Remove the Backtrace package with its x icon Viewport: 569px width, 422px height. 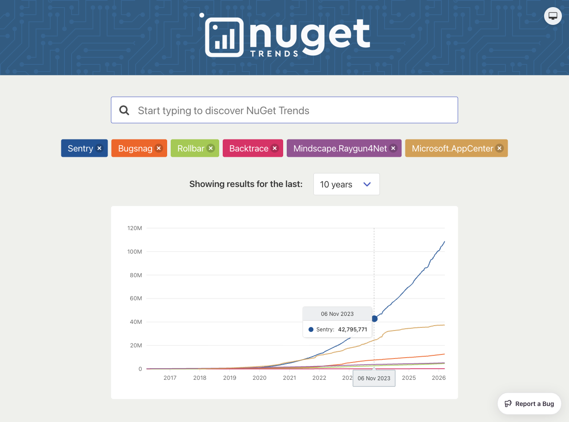click(274, 148)
